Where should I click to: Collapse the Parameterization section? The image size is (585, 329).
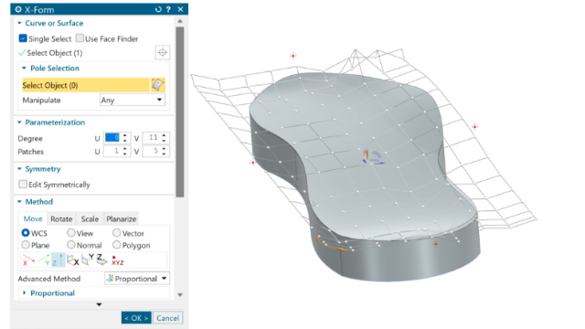pos(19,122)
